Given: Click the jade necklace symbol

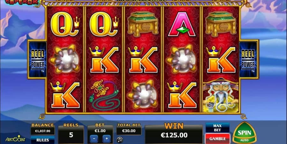Looking at the screenshot, I should point(104,95).
